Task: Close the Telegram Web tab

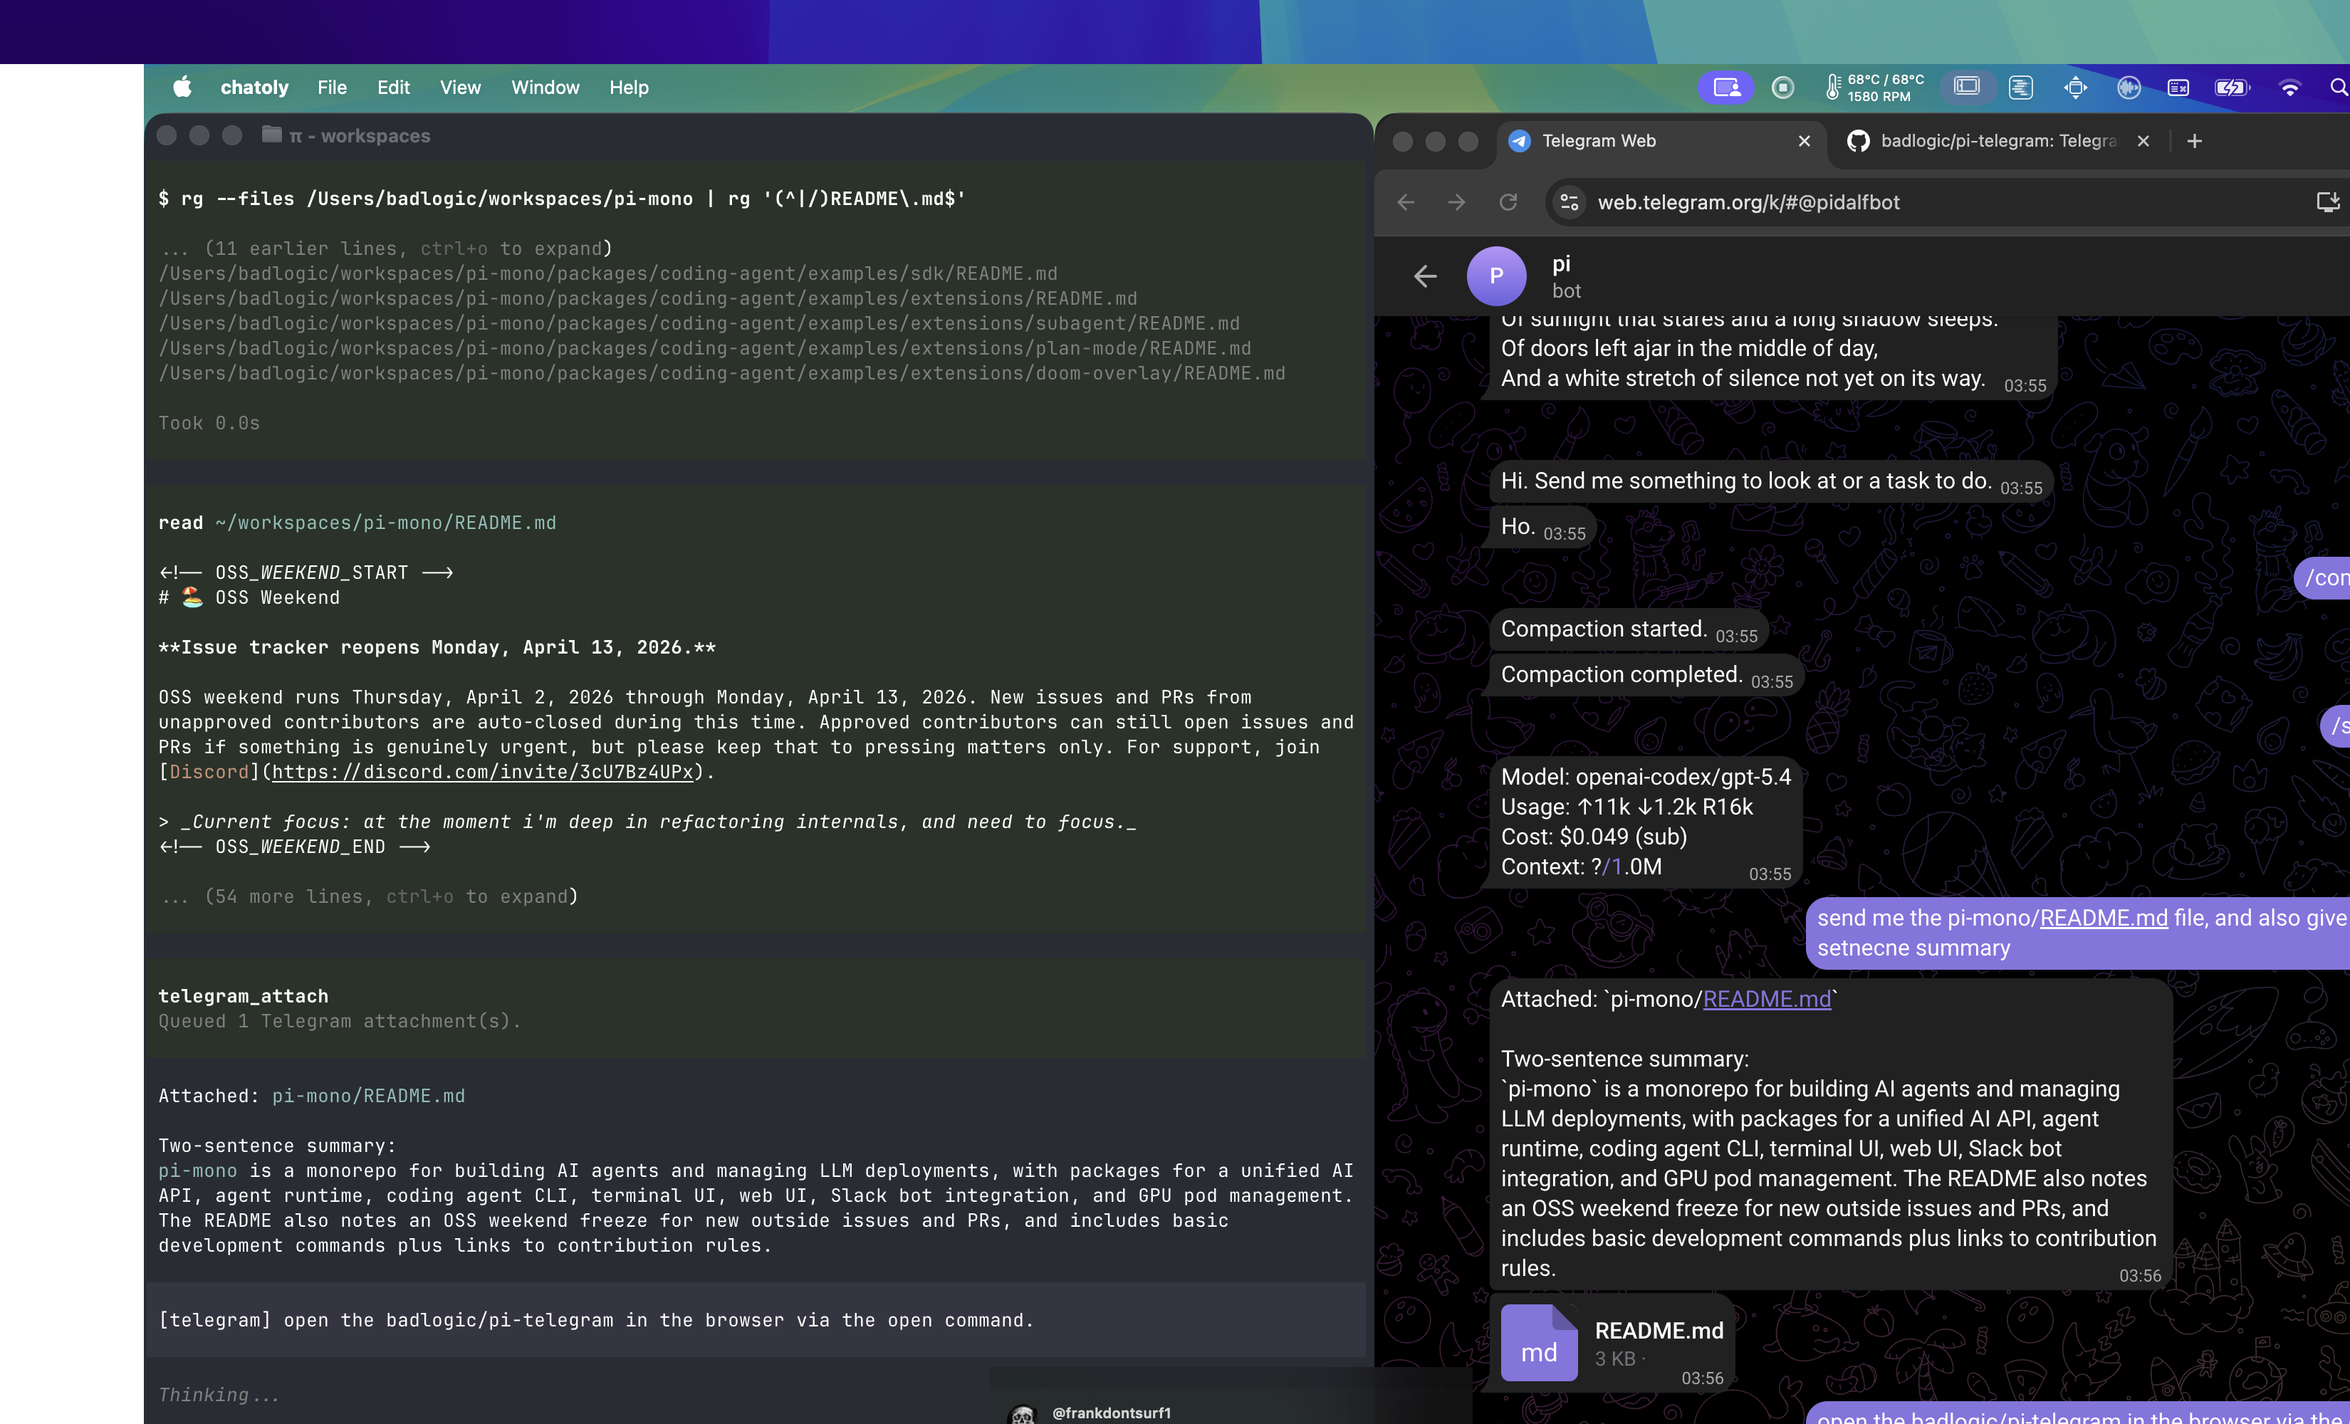Action: point(1805,141)
